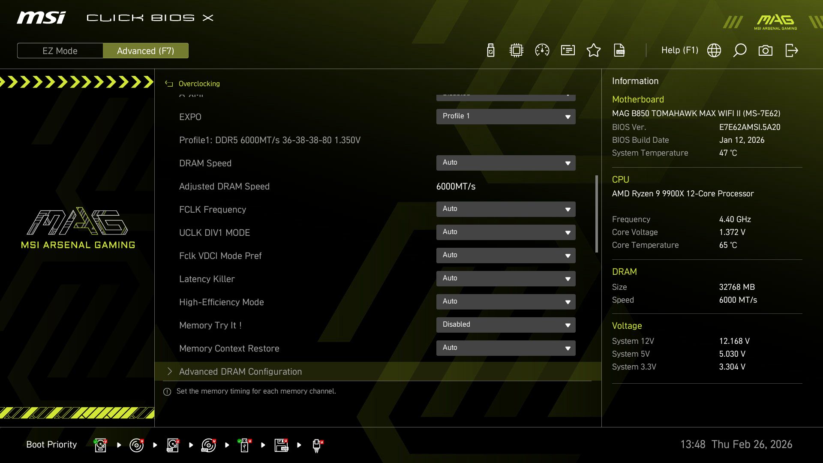Screen dimensions: 823x463
Task: Open the FCLK Frequency dropdown
Action: click(x=506, y=209)
